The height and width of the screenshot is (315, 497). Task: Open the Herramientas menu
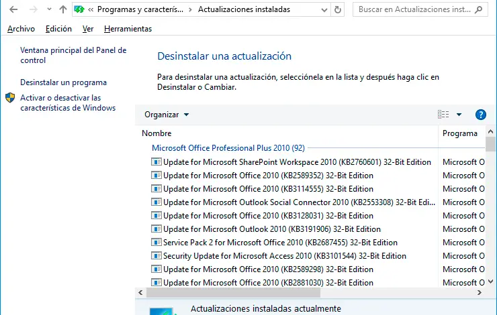128,29
